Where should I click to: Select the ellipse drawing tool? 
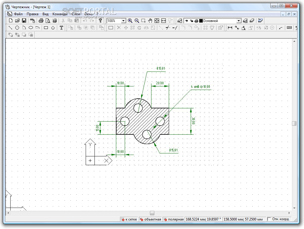tap(31, 28)
